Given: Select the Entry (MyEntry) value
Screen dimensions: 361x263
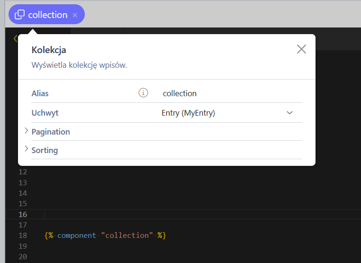Looking at the screenshot, I should (188, 113).
